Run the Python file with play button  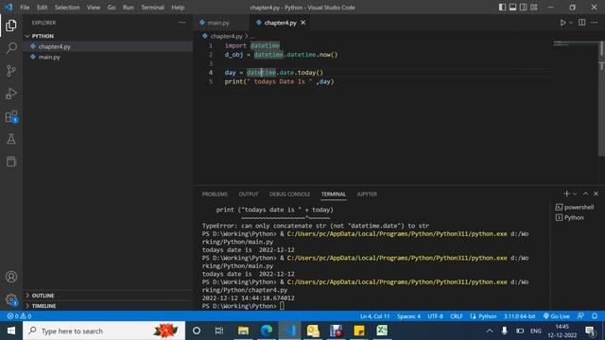562,23
